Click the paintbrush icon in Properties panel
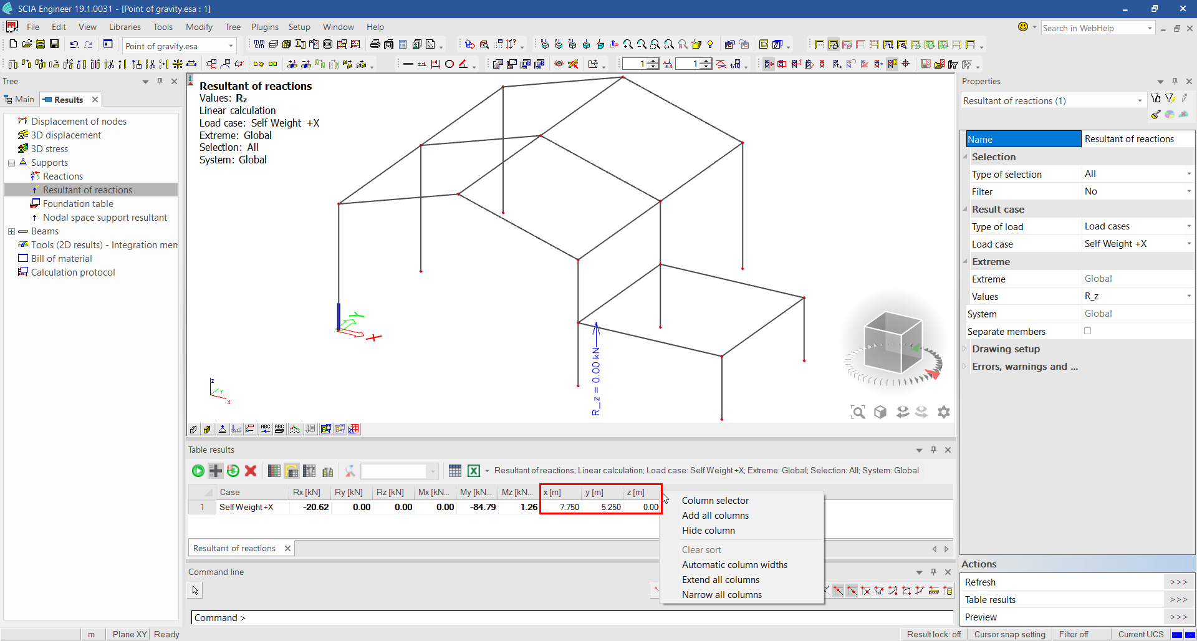This screenshot has height=641, width=1197. coord(1156,114)
